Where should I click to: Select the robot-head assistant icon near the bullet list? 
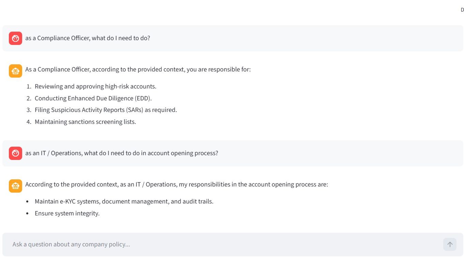coord(15,186)
